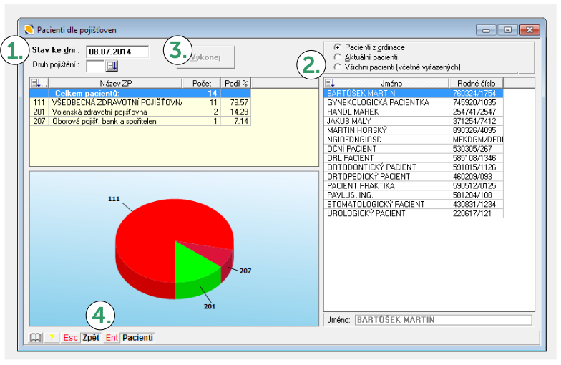Image resolution: width=561 pixels, height=365 pixels.
Task: Click the yellow question mark icon
Action: [x=52, y=337]
